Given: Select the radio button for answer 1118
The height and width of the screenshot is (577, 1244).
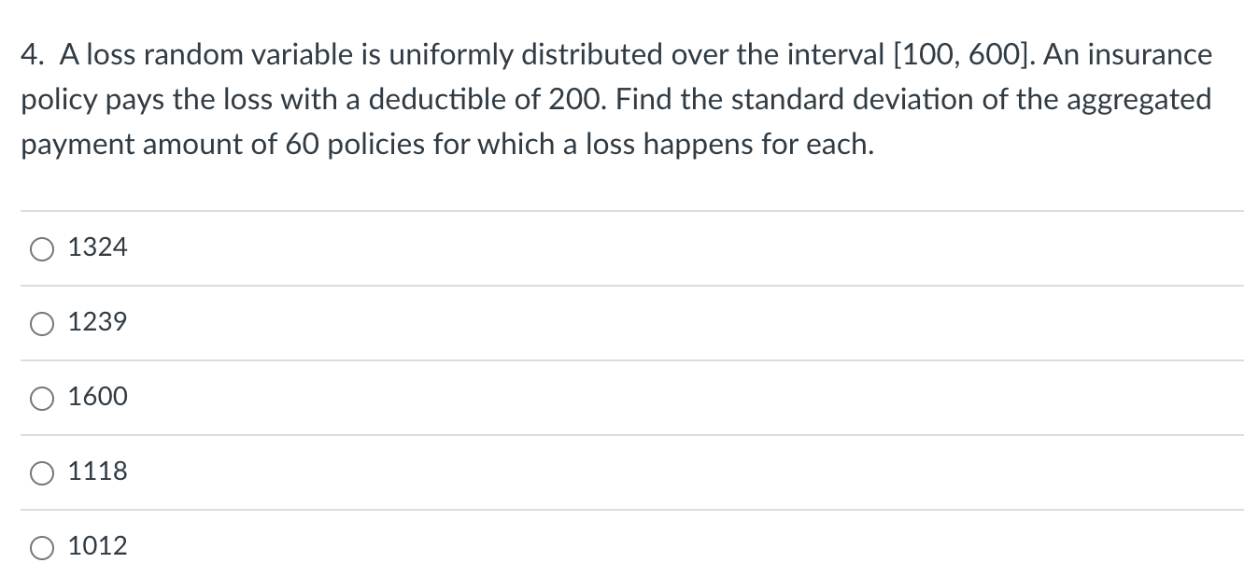Looking at the screenshot, I should click(41, 472).
